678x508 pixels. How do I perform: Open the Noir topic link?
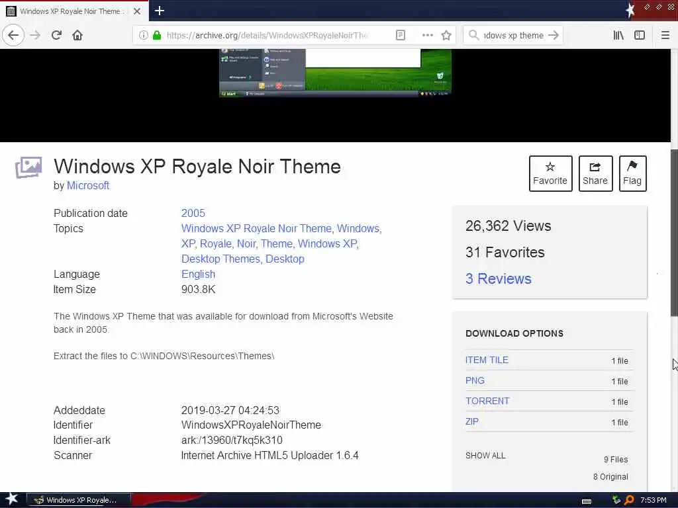246,243
